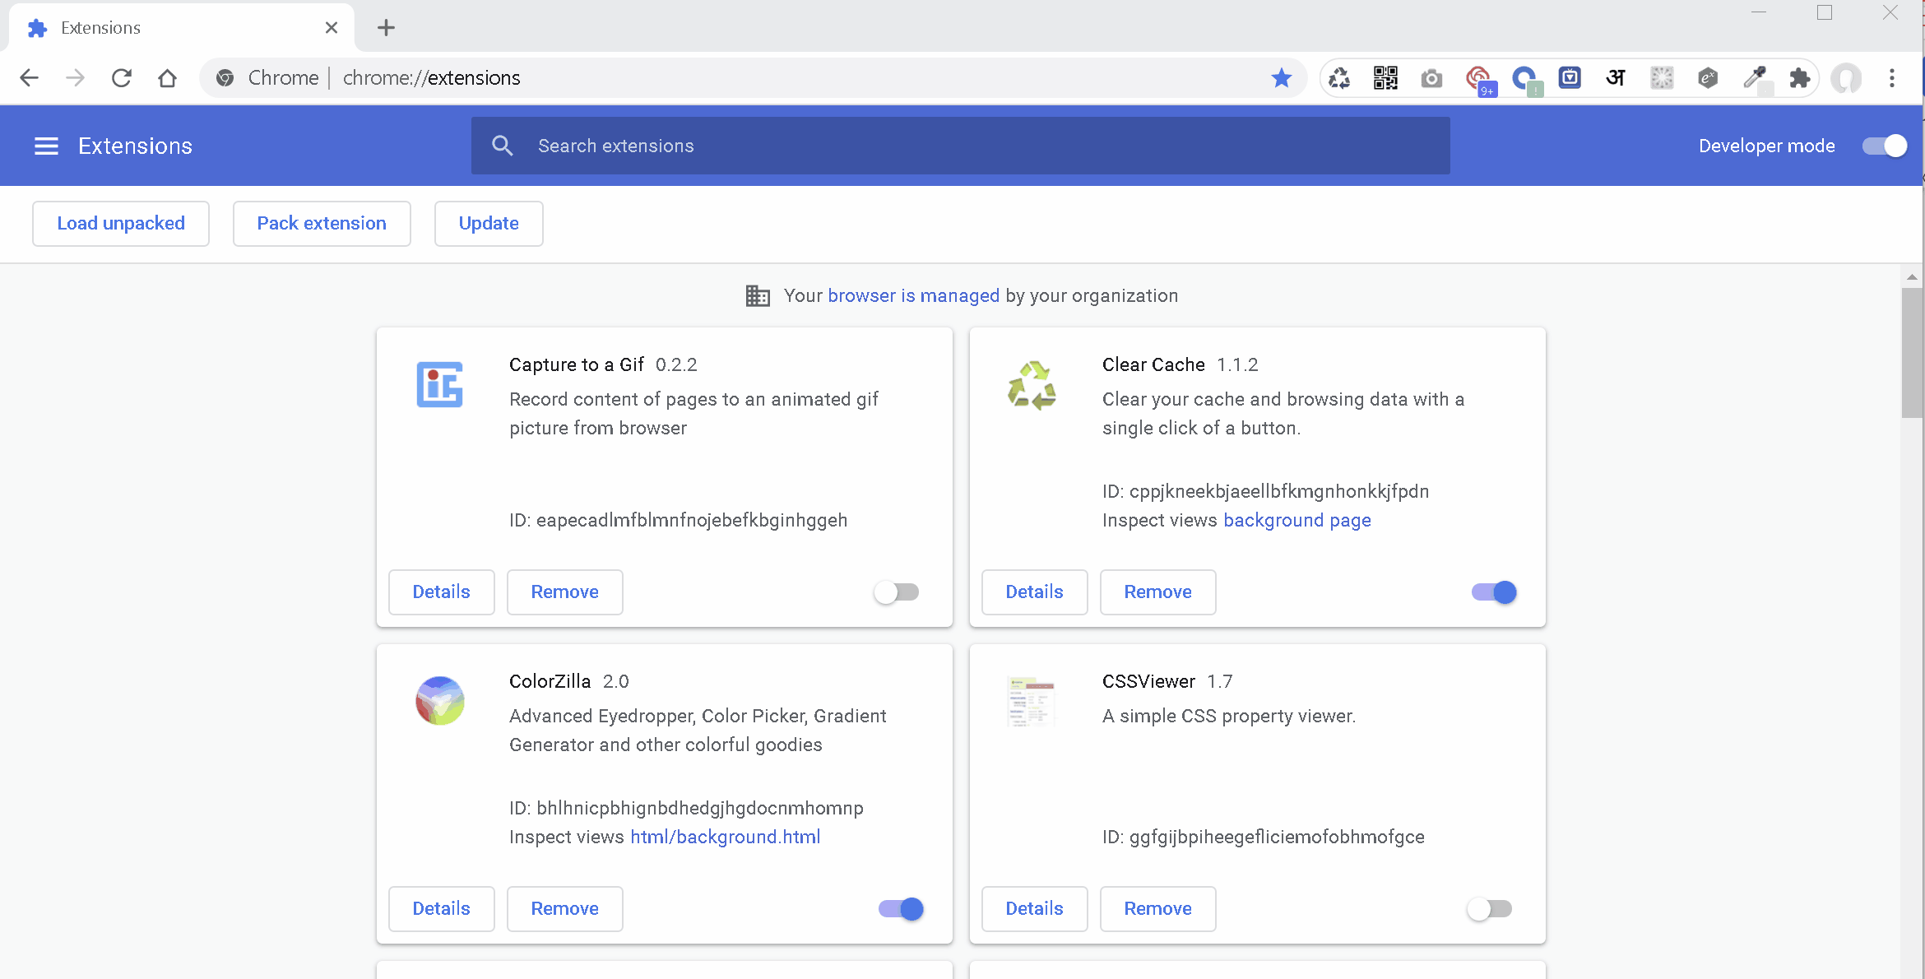Reload the current page
The image size is (1925, 979).
pyautogui.click(x=122, y=77)
